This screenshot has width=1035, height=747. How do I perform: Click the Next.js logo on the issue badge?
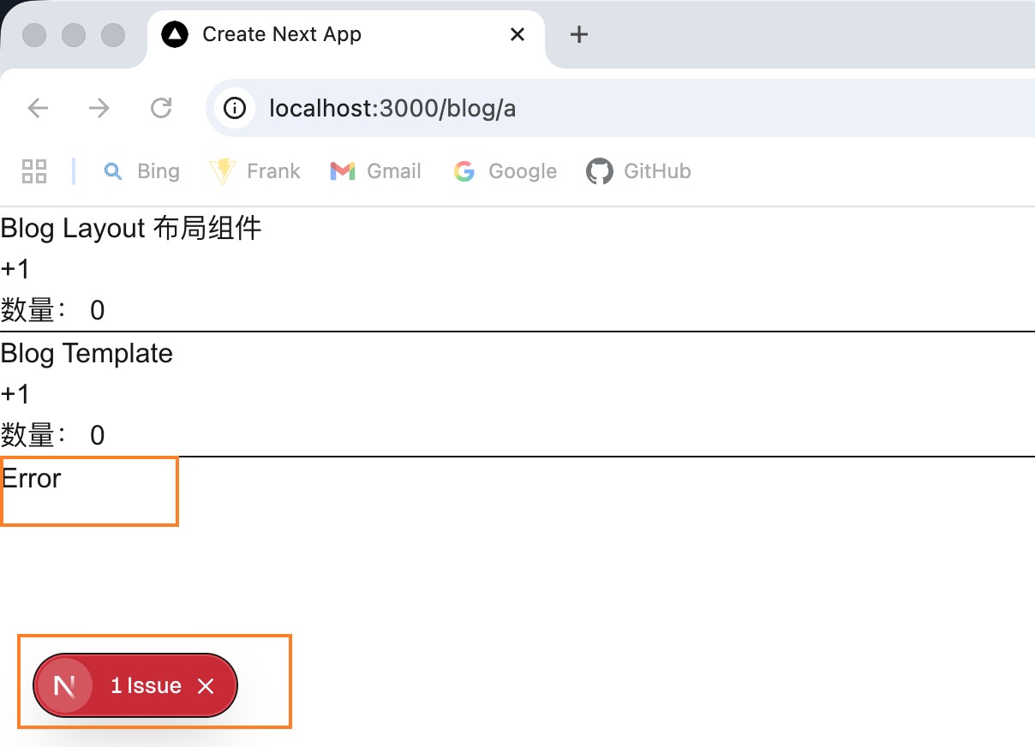click(64, 684)
